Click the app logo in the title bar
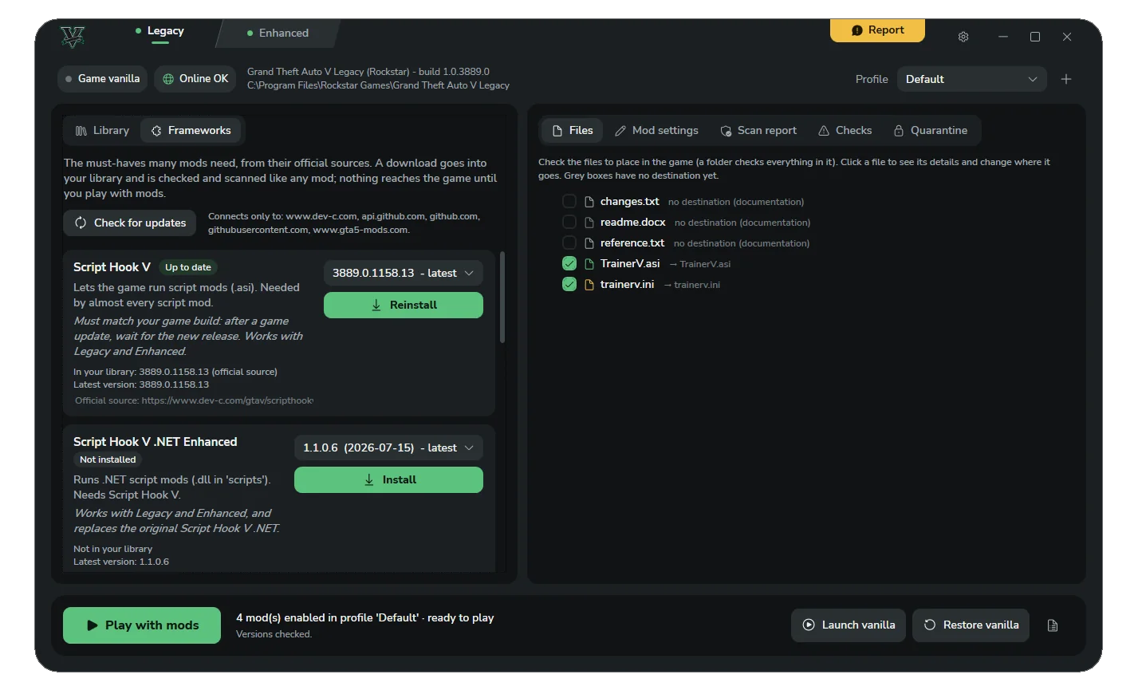1138x694 pixels. click(x=73, y=36)
